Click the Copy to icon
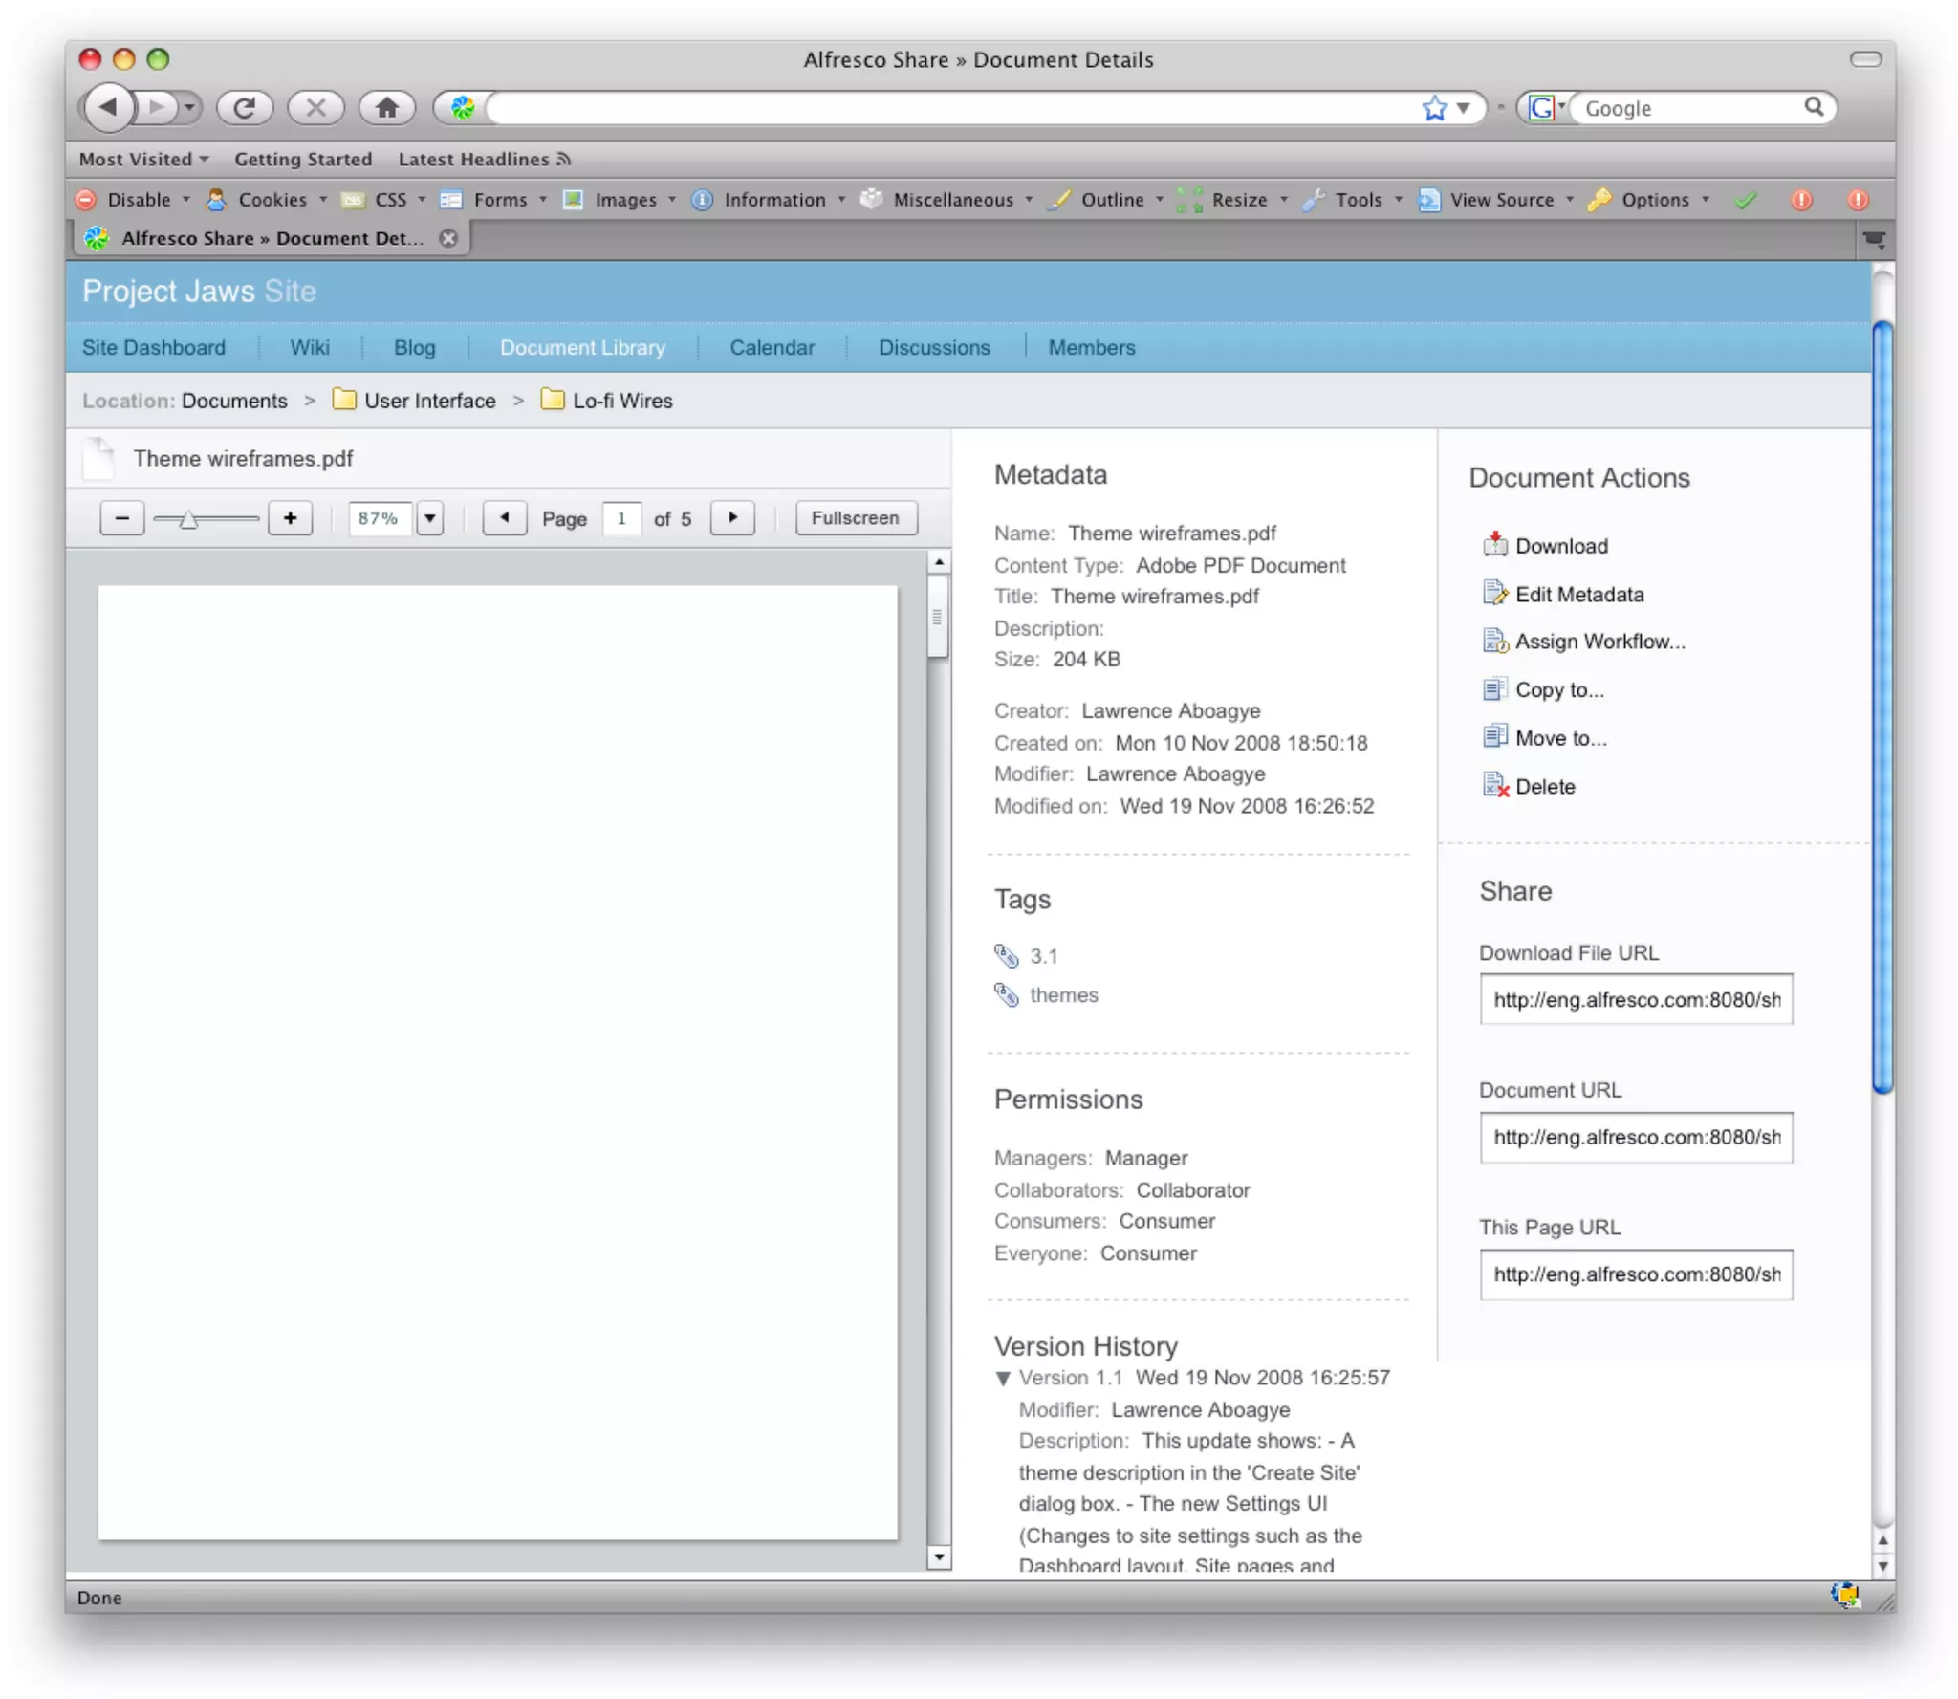This screenshot has width=1958, height=1699. [x=1494, y=688]
